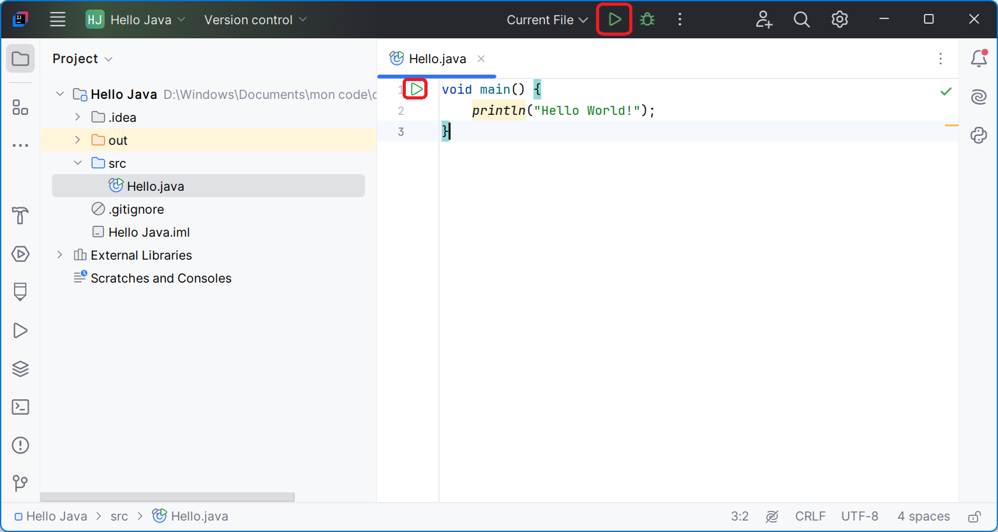Click the gutter run icon beside main
Screen dimensions: 998x532
[416, 89]
